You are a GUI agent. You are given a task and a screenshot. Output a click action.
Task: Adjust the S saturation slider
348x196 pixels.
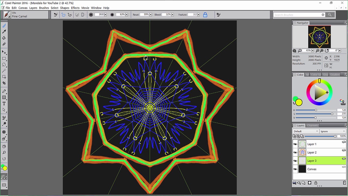pos(315,114)
